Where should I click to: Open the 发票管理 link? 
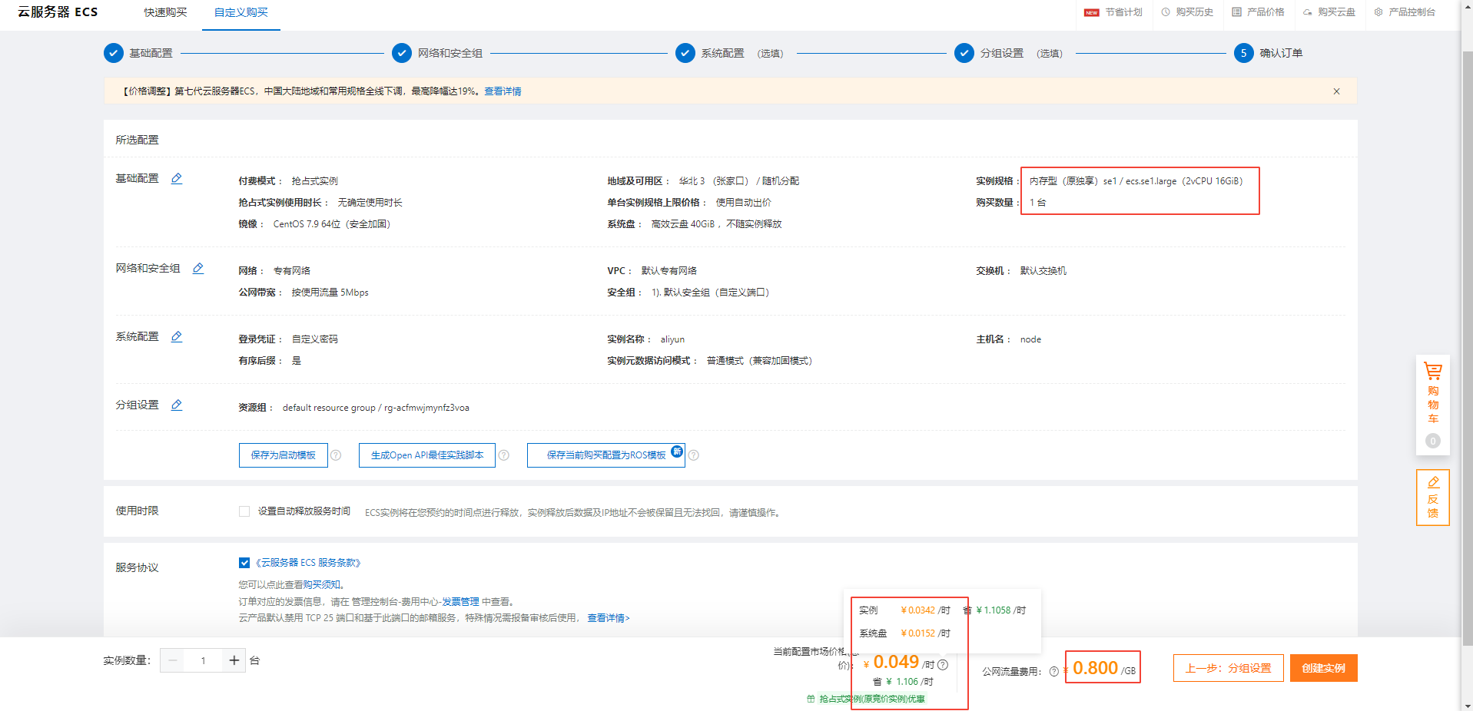coord(460,602)
